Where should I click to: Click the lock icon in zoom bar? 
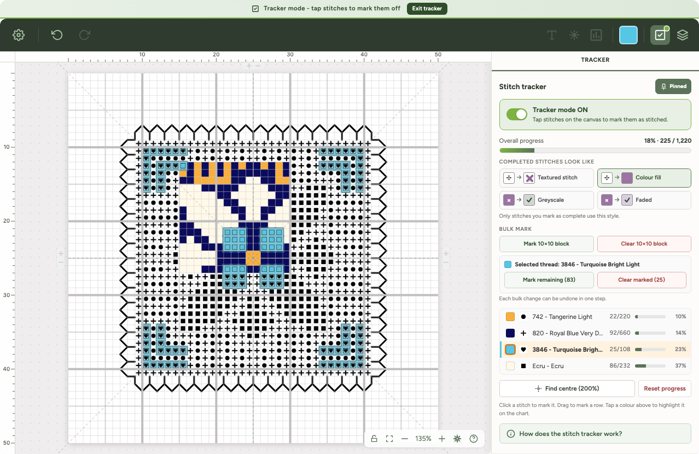(374, 439)
